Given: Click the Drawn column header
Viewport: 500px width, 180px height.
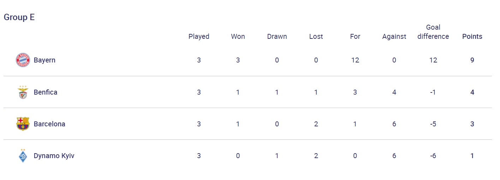Looking at the screenshot, I should (x=277, y=36).
